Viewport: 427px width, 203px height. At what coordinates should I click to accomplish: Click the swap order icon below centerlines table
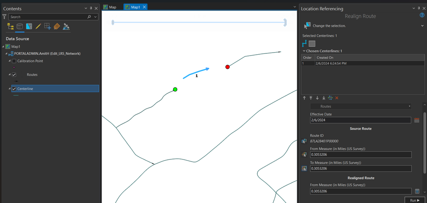click(330, 98)
